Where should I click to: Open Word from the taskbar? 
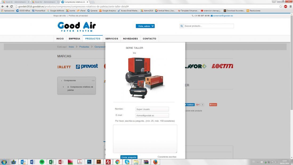32,162
